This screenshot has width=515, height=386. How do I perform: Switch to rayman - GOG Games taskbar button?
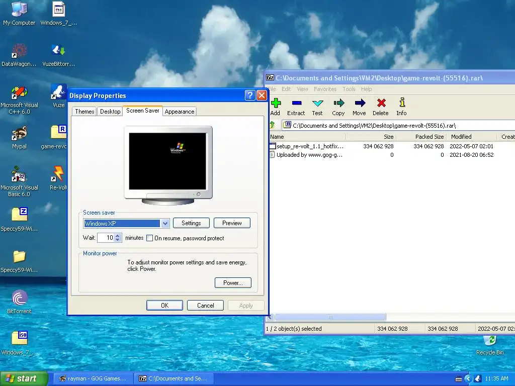(x=92, y=378)
